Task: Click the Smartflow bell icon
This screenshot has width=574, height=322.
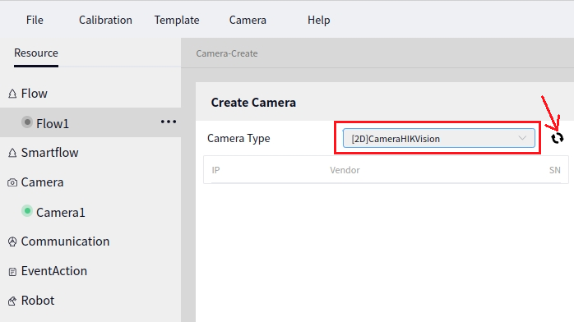Action: (12, 153)
